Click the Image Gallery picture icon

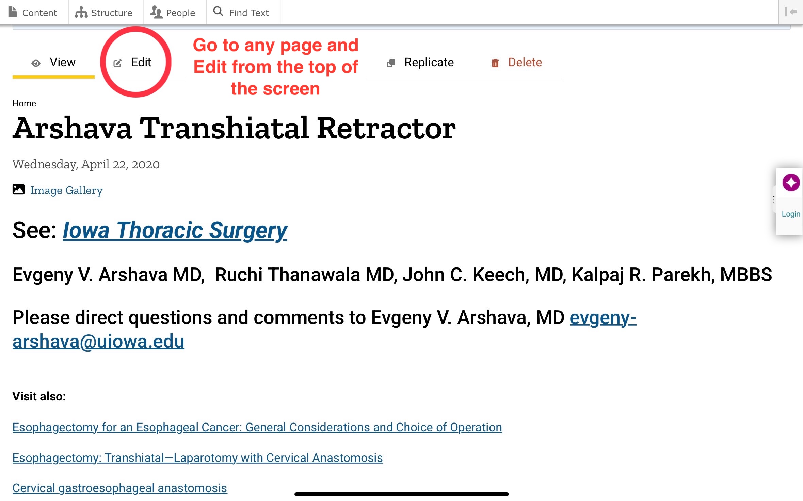[x=18, y=189]
